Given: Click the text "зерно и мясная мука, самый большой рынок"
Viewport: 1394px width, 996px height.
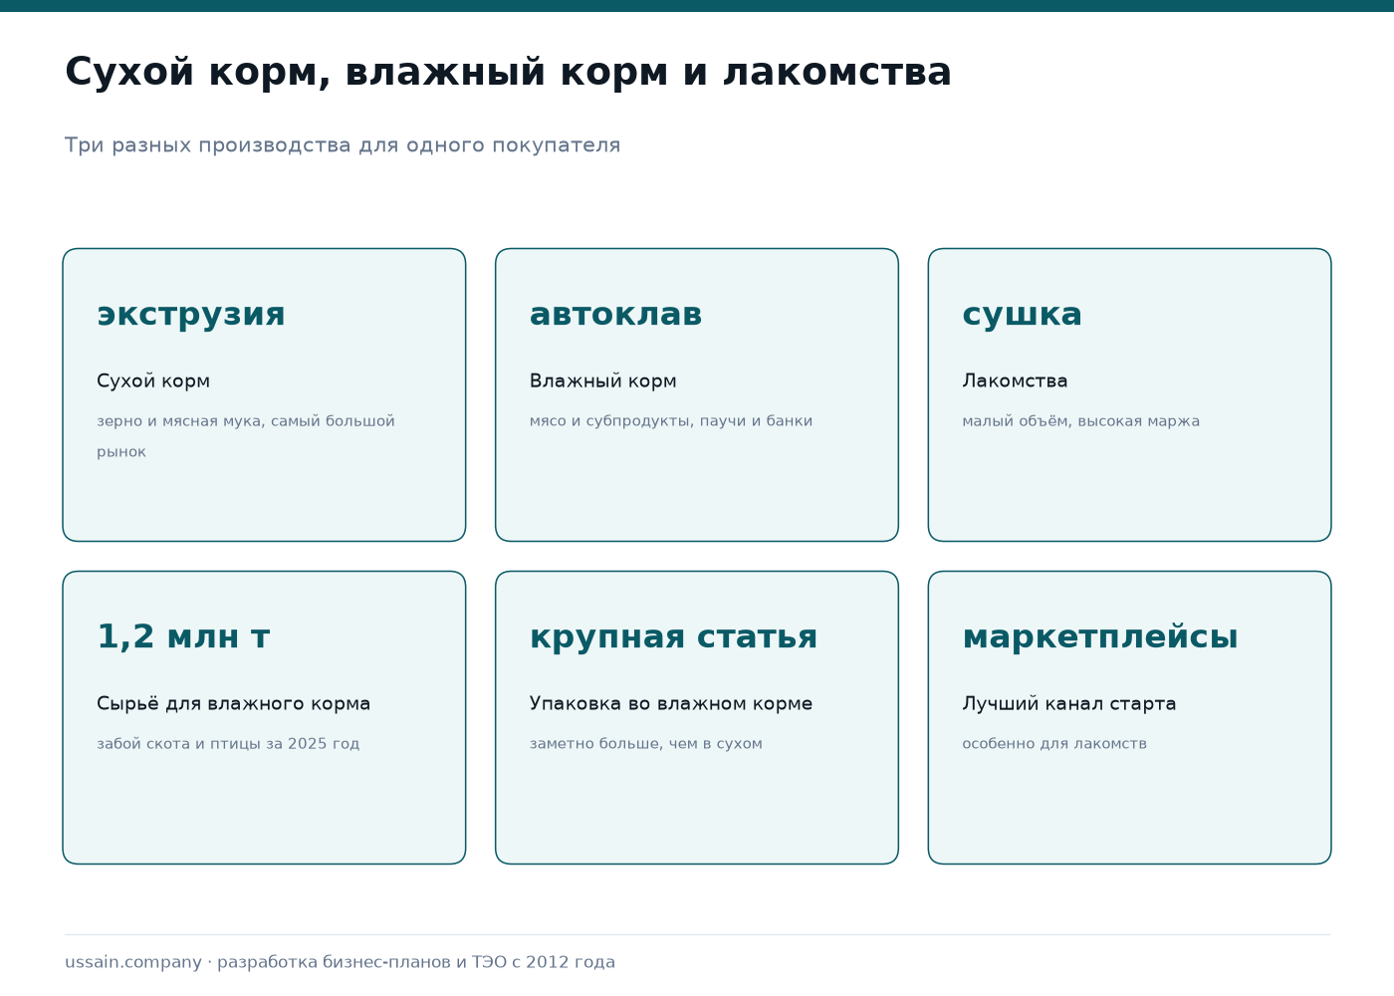Looking at the screenshot, I should [246, 436].
